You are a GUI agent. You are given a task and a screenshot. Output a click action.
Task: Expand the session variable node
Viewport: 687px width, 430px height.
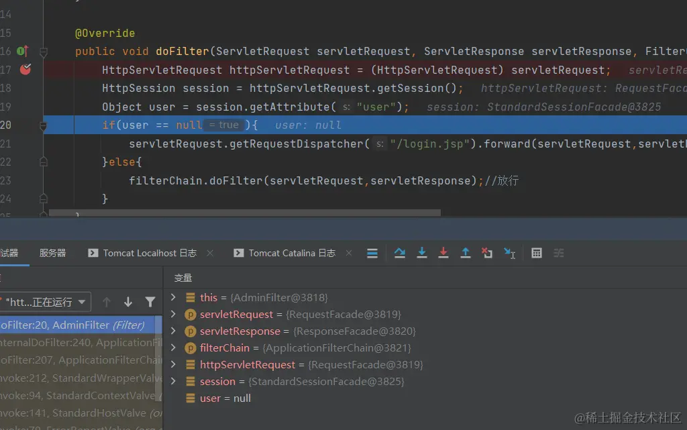coord(173,381)
